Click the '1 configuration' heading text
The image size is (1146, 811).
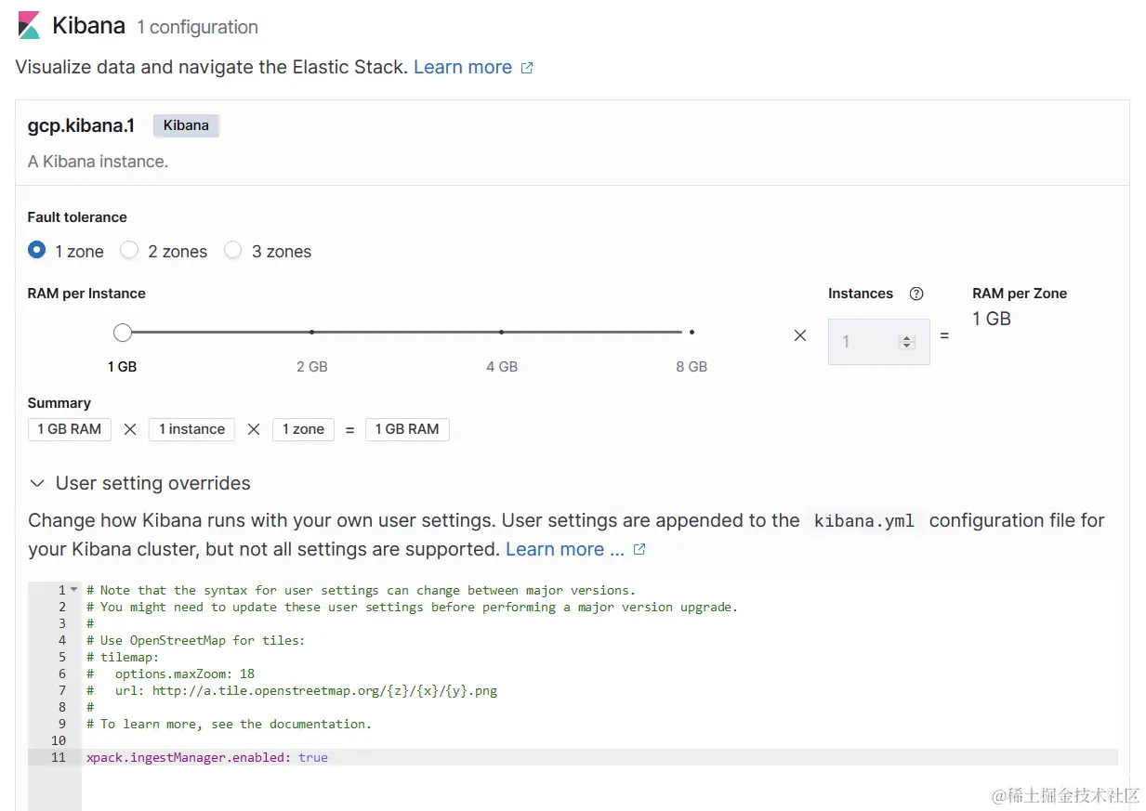198,27
